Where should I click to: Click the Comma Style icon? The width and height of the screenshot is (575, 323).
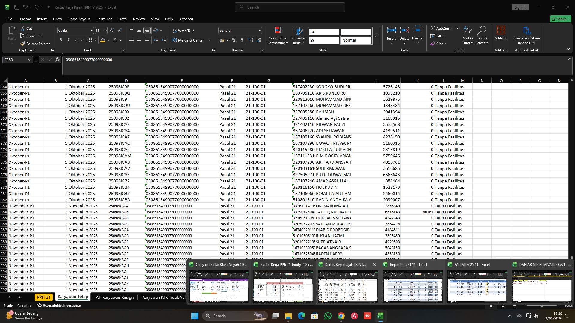(x=242, y=40)
